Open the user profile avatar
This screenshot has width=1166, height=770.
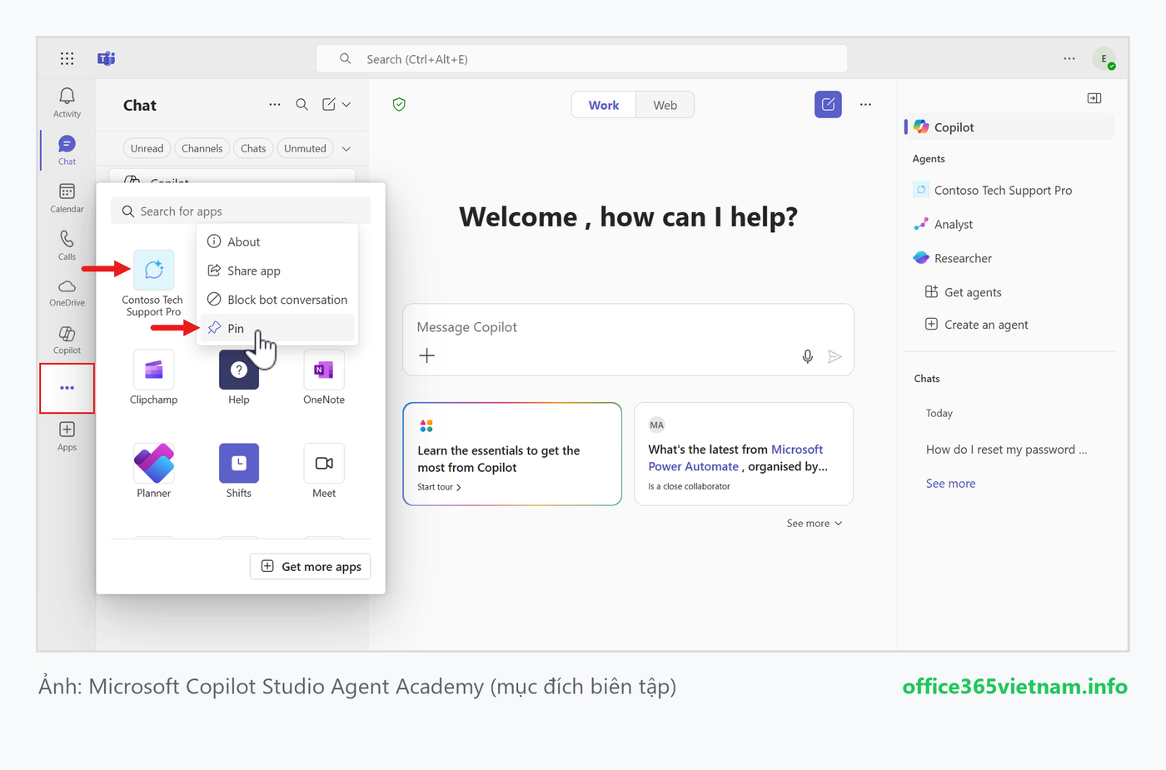click(x=1104, y=58)
